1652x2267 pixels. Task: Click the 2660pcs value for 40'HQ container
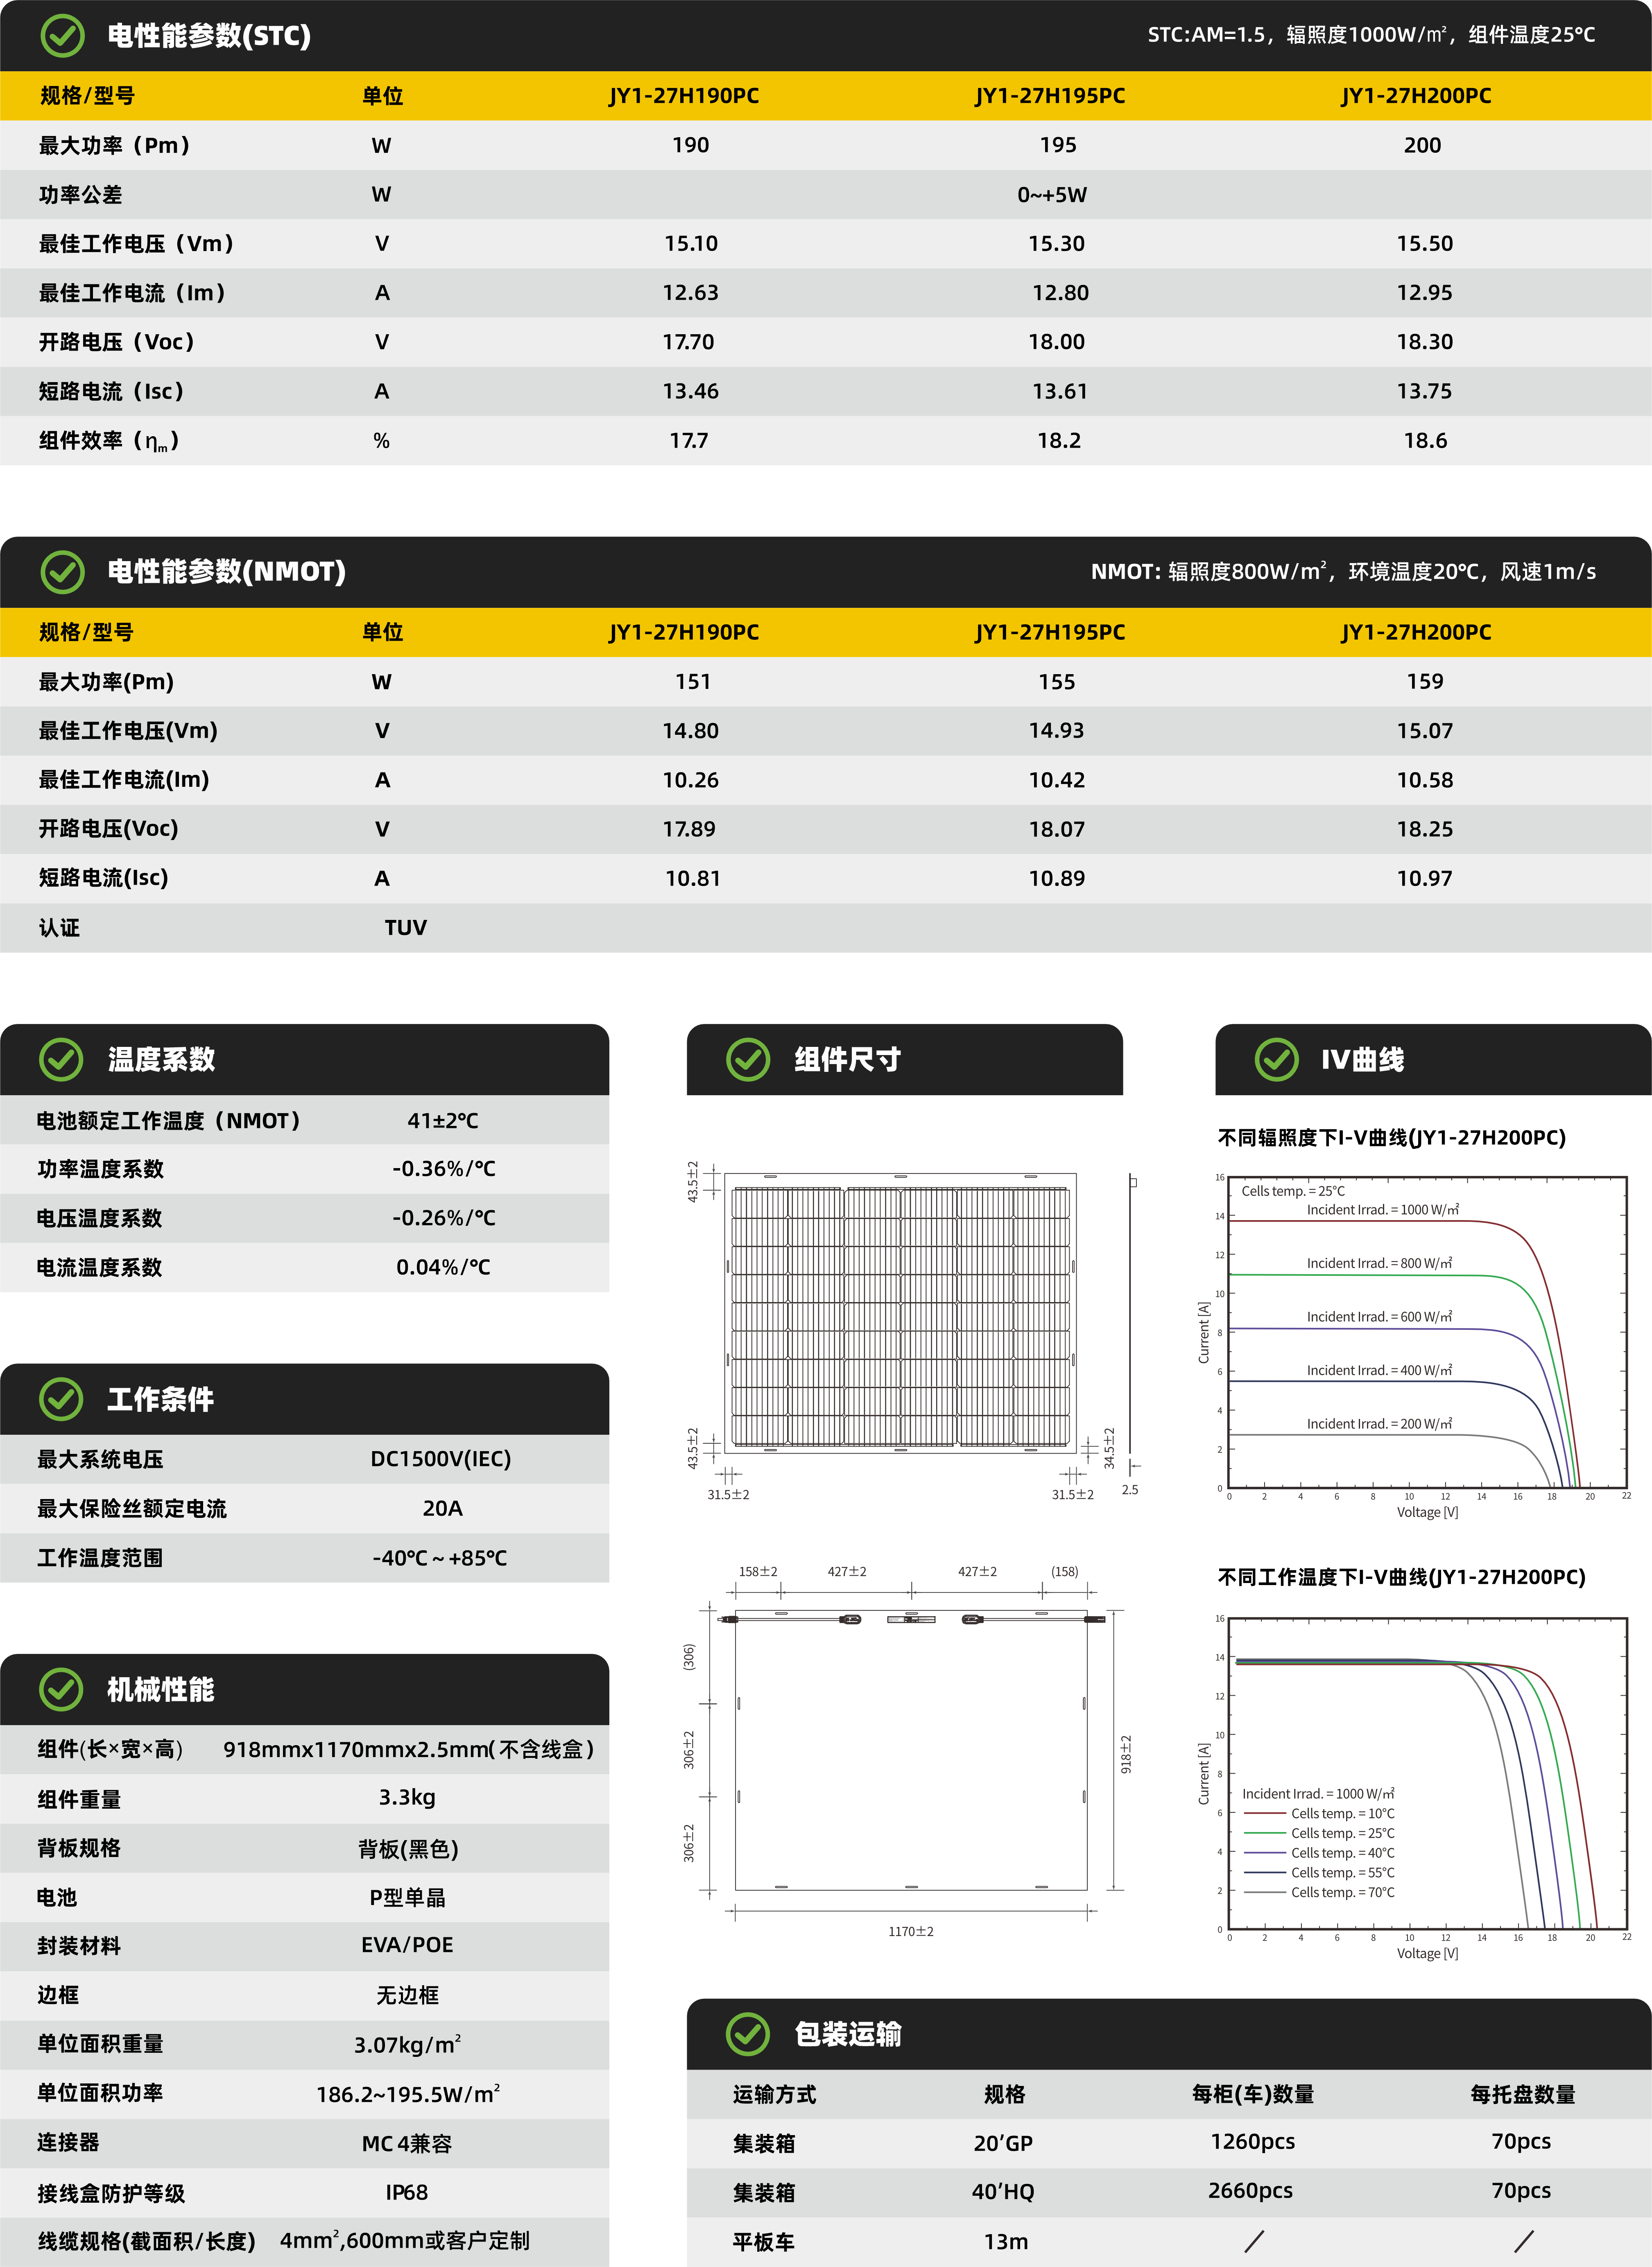(1250, 2190)
